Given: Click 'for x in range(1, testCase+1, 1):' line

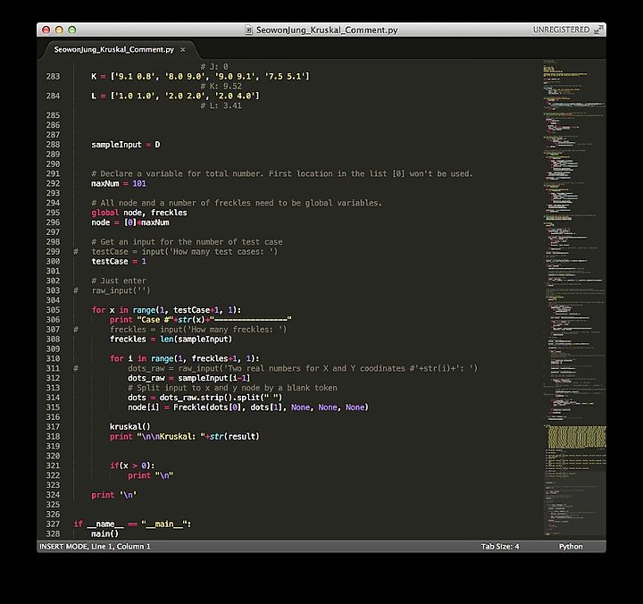Looking at the screenshot, I should (166, 310).
